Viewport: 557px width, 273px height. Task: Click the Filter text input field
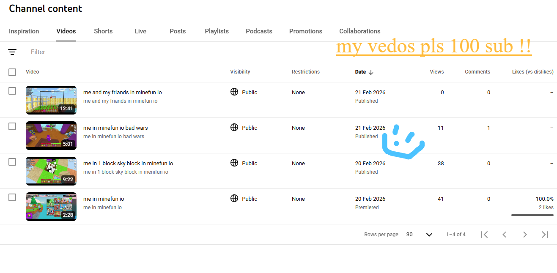click(x=127, y=52)
